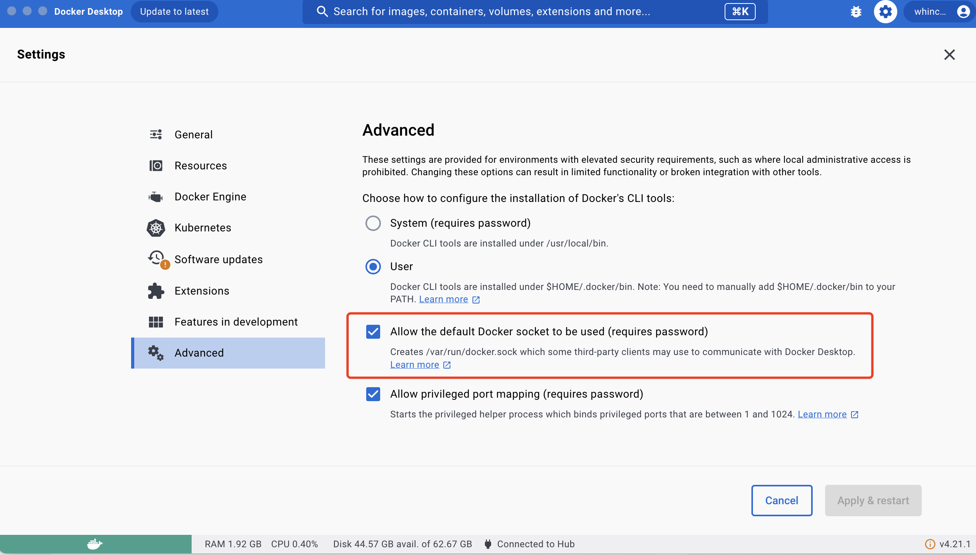Switch to Resources settings section

click(200, 165)
